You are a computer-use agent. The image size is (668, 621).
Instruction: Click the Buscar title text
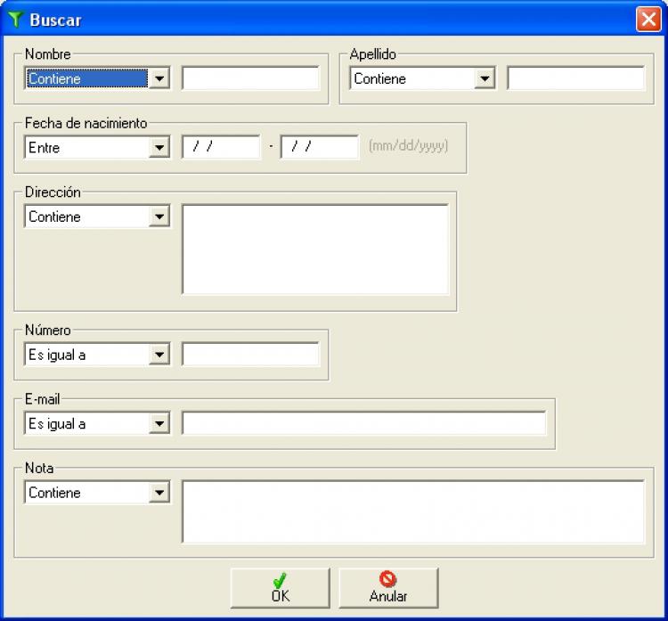point(55,20)
